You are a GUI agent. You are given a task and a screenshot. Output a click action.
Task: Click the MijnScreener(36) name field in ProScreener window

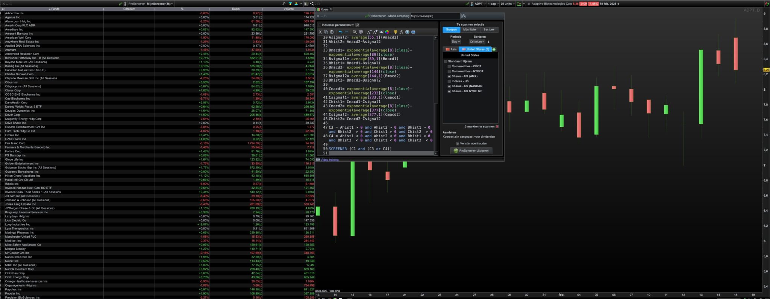point(435,16)
